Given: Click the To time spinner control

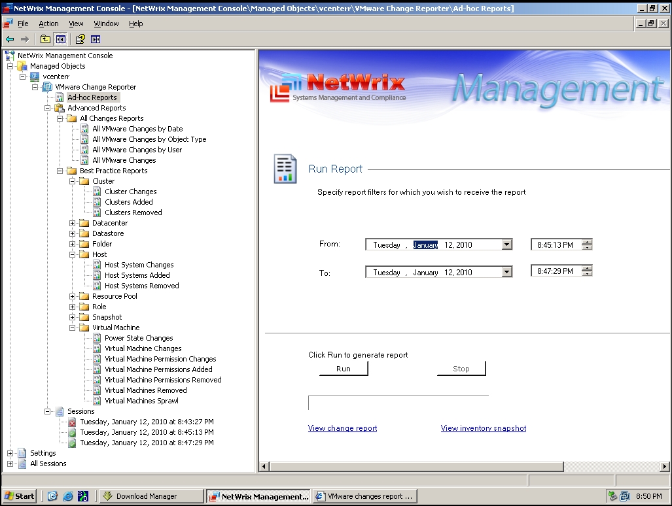Looking at the screenshot, I should click(x=587, y=271).
